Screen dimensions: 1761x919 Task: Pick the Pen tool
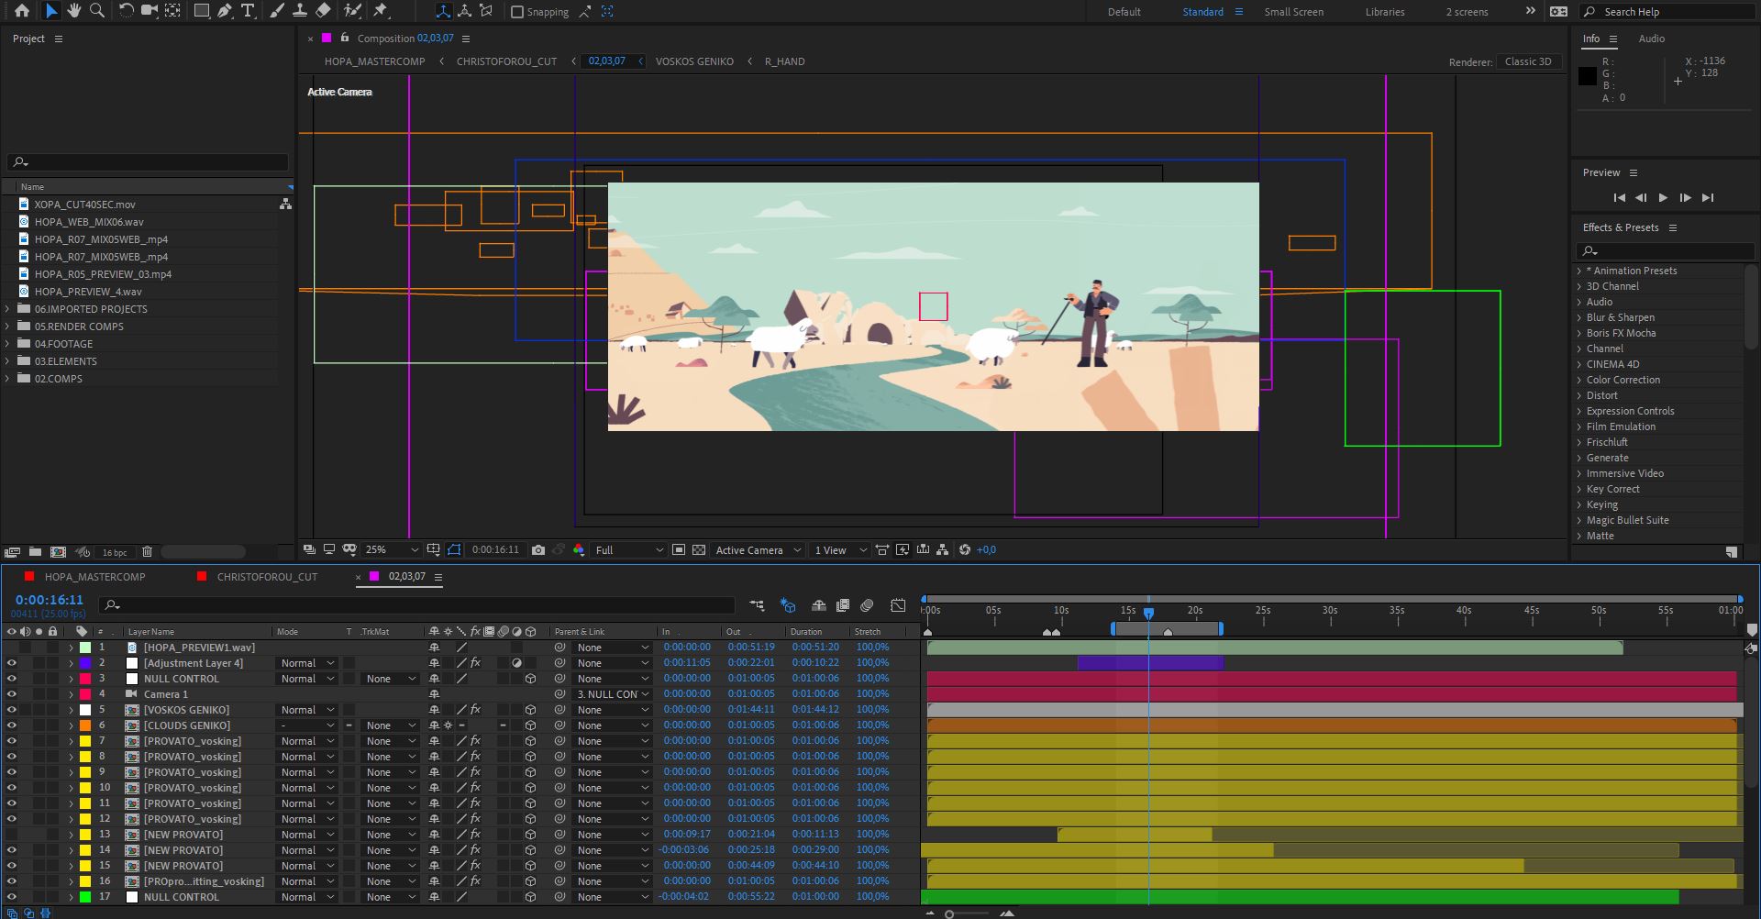tap(225, 11)
